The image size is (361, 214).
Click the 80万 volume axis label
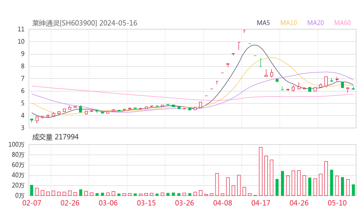pos(18,155)
